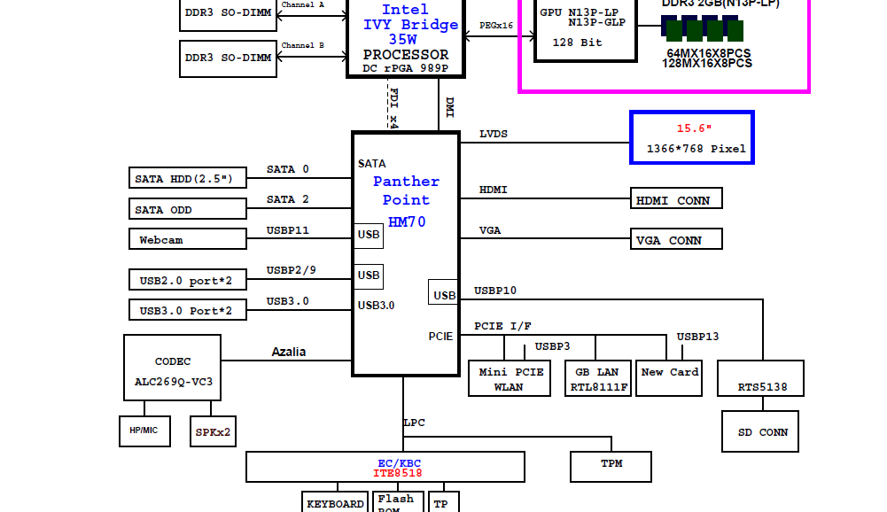
Task: Click the GB LAN RTL8111F block
Action: 598,378
